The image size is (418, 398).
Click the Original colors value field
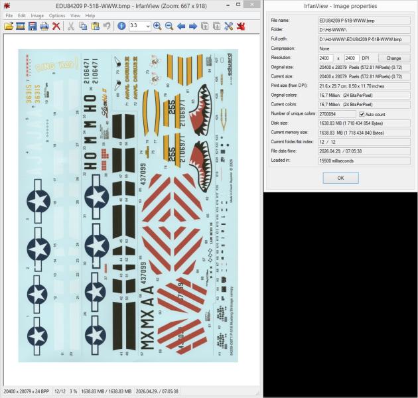click(364, 95)
